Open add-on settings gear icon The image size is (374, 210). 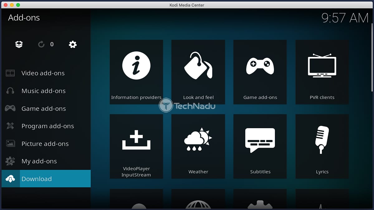coord(73,44)
